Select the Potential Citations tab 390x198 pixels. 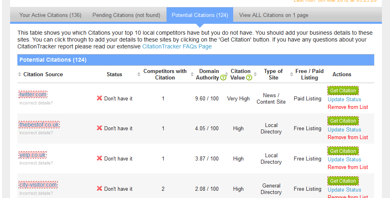click(200, 15)
